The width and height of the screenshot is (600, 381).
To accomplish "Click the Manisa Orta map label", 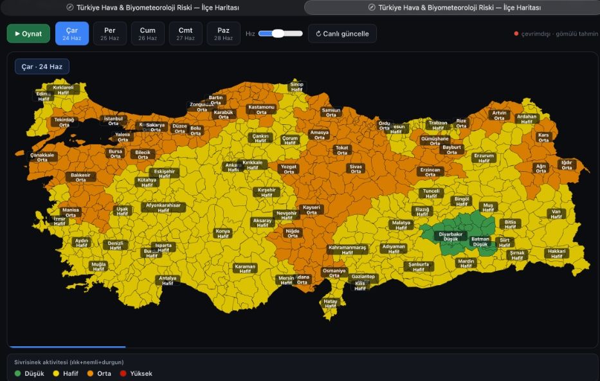I will (70, 212).
